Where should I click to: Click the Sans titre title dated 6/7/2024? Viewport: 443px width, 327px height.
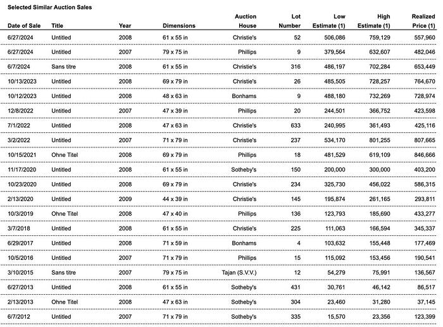click(x=63, y=66)
